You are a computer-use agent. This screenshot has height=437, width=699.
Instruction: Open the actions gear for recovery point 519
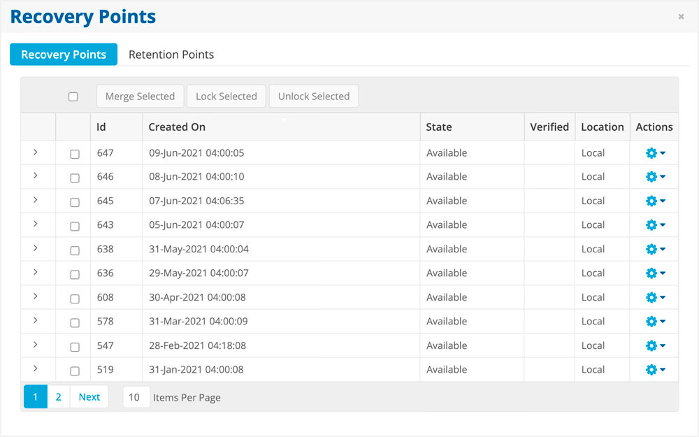pos(654,370)
